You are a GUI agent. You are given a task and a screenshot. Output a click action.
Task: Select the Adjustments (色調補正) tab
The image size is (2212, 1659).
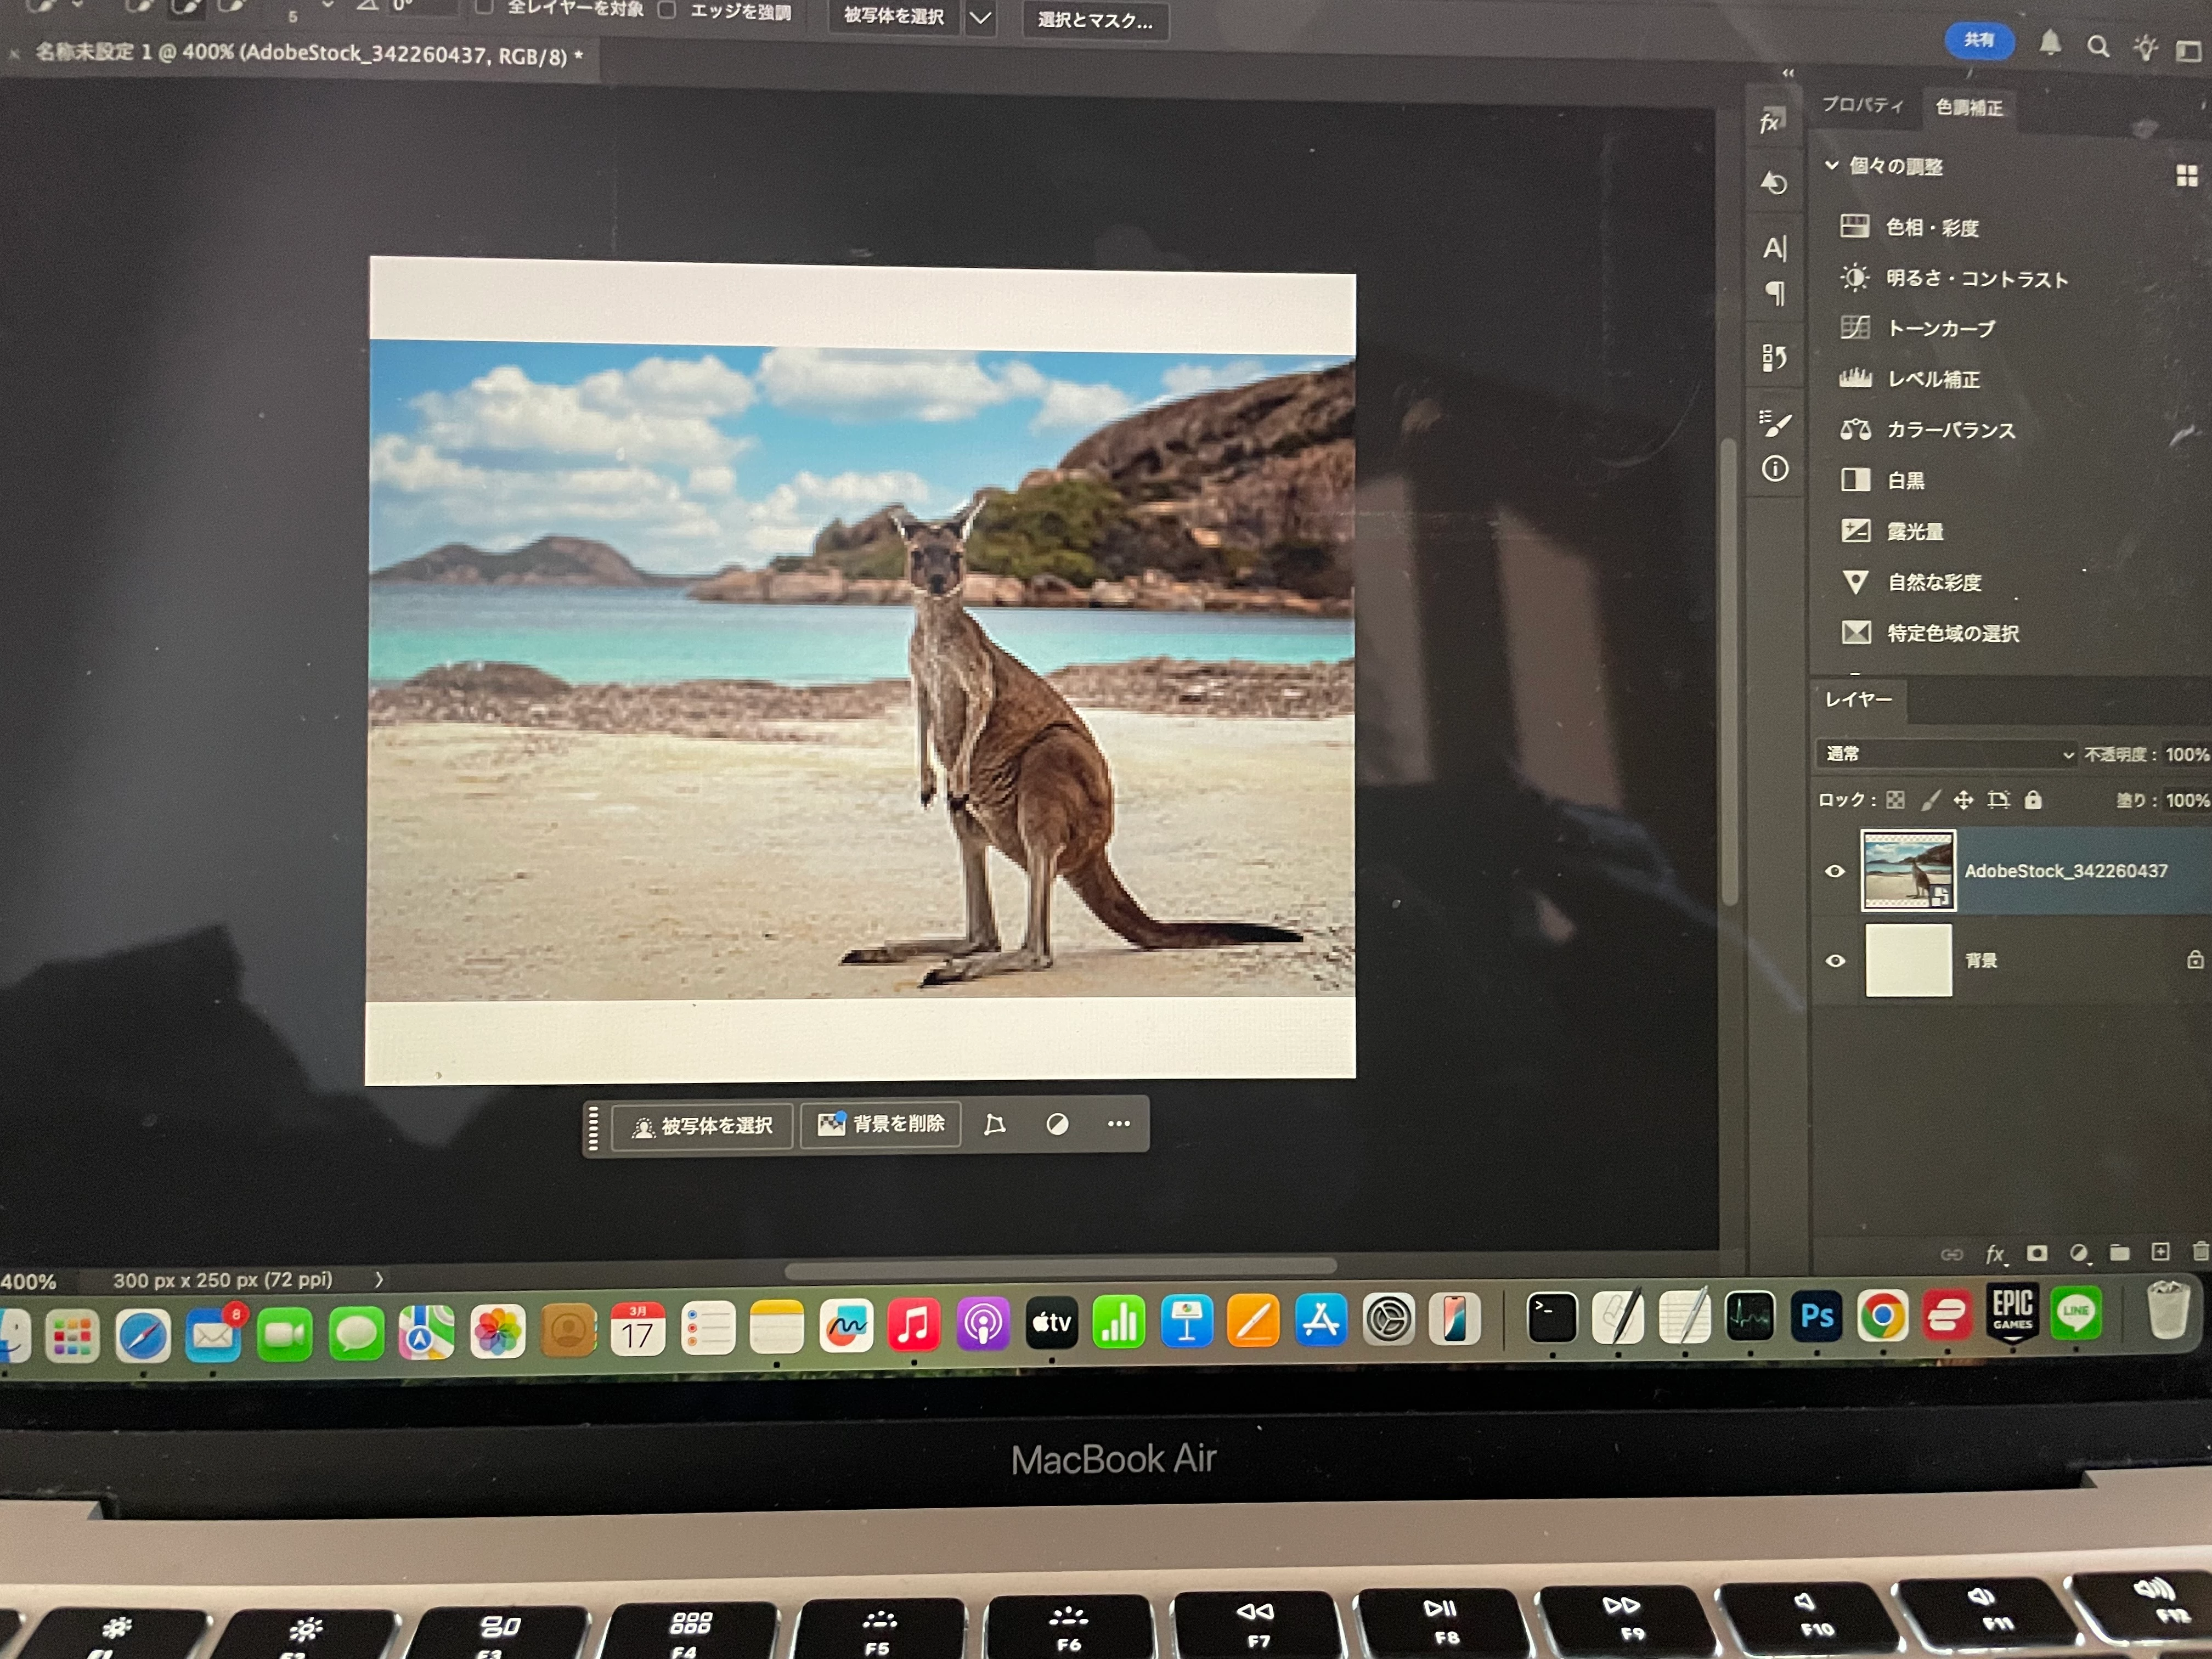point(1968,107)
